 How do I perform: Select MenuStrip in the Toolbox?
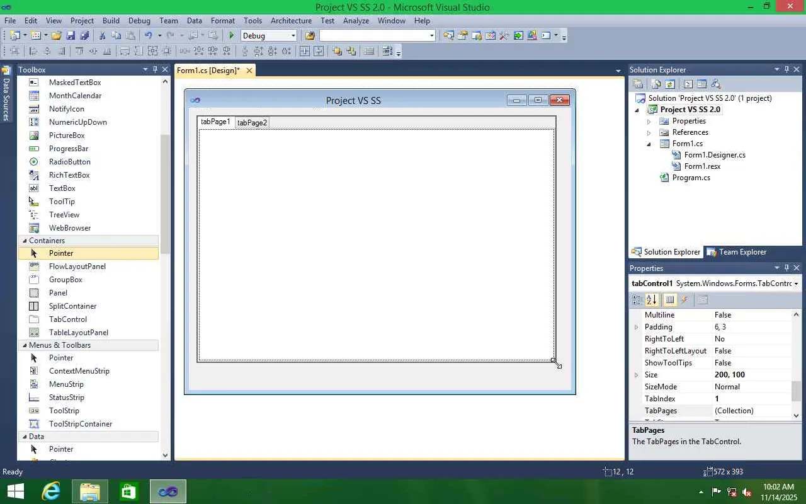pyautogui.click(x=66, y=384)
